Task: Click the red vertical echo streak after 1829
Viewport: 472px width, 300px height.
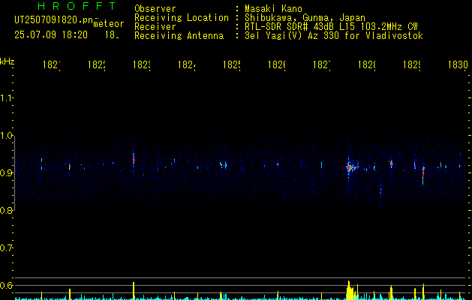Action: tap(423, 175)
